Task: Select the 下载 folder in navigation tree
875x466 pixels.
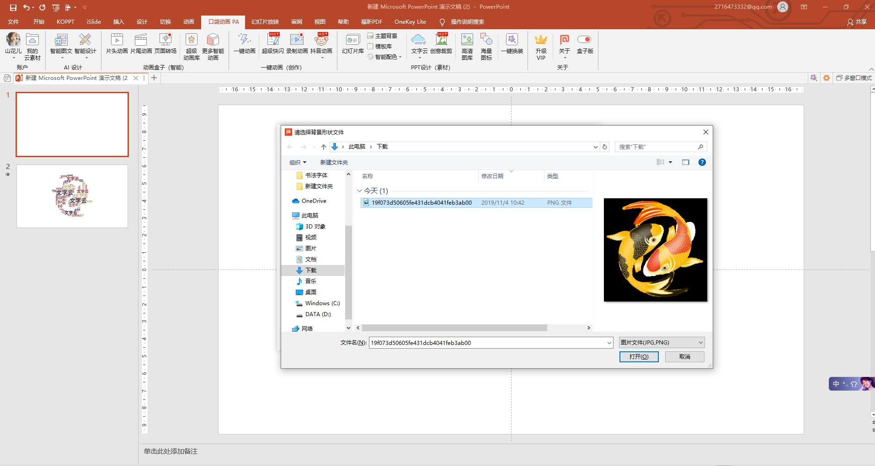Action: (x=311, y=270)
